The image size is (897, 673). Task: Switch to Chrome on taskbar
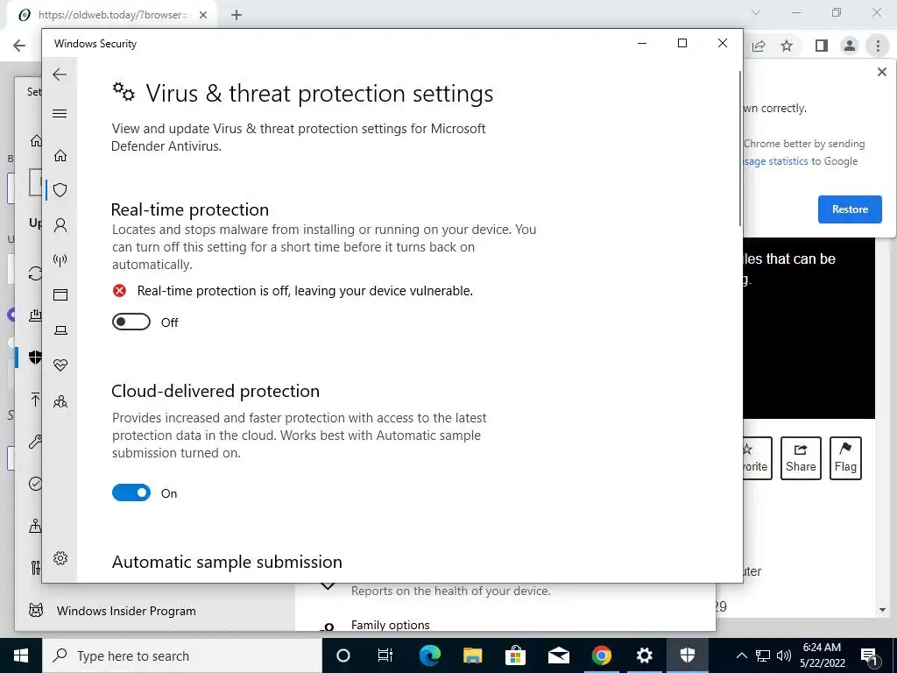coord(601,655)
